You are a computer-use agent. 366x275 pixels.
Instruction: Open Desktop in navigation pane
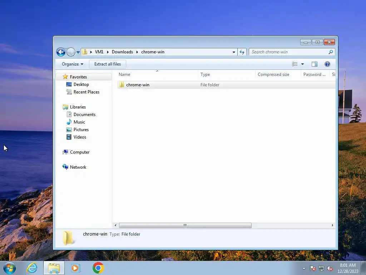[x=81, y=85]
